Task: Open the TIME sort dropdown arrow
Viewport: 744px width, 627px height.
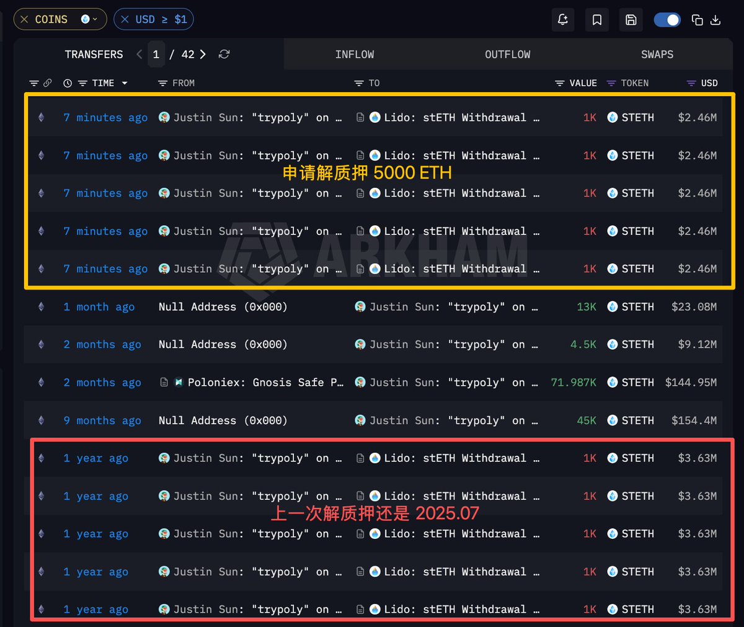Action: click(125, 83)
